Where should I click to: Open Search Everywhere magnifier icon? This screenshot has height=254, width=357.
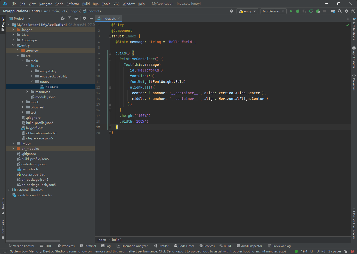340,11
